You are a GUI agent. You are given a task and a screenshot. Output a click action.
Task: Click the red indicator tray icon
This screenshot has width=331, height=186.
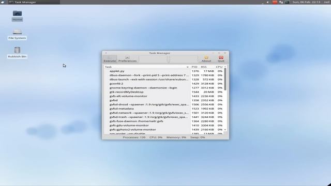click(275, 2)
